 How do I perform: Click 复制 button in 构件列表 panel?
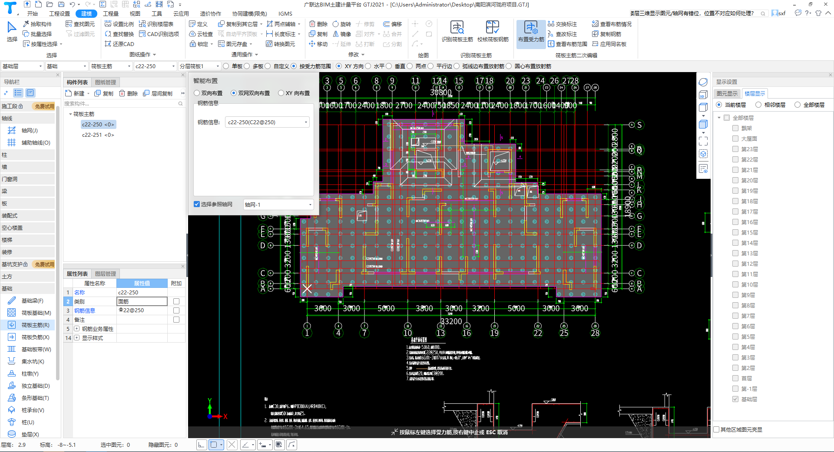coord(104,93)
